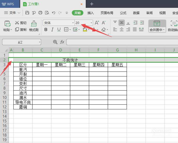This screenshot has width=178, height=143.
Task: Expand the fill color dropdown arrow
Action: [89, 30]
